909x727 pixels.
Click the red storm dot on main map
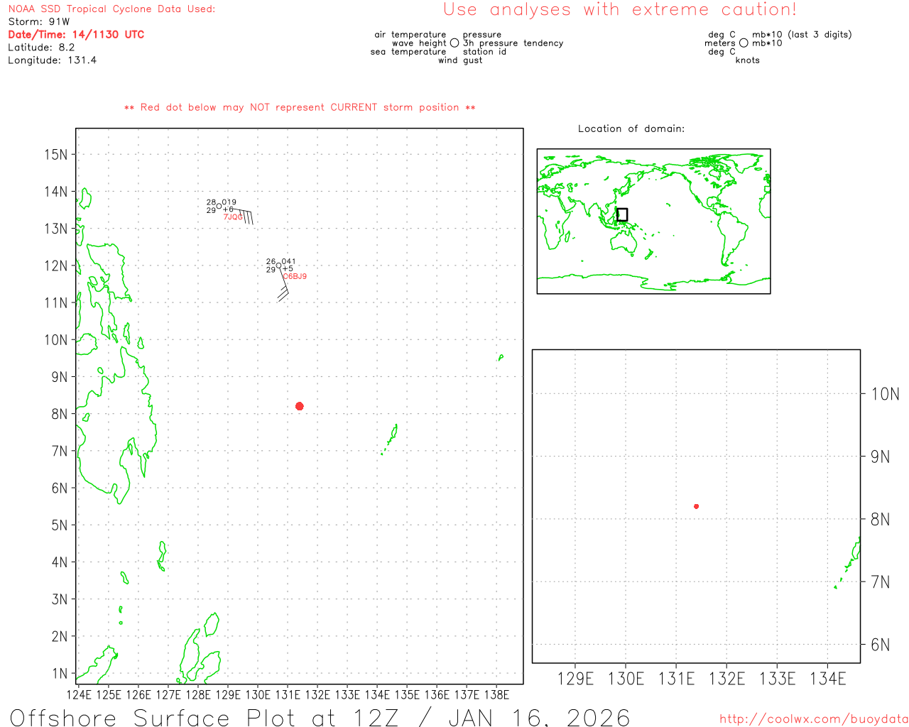(x=299, y=406)
